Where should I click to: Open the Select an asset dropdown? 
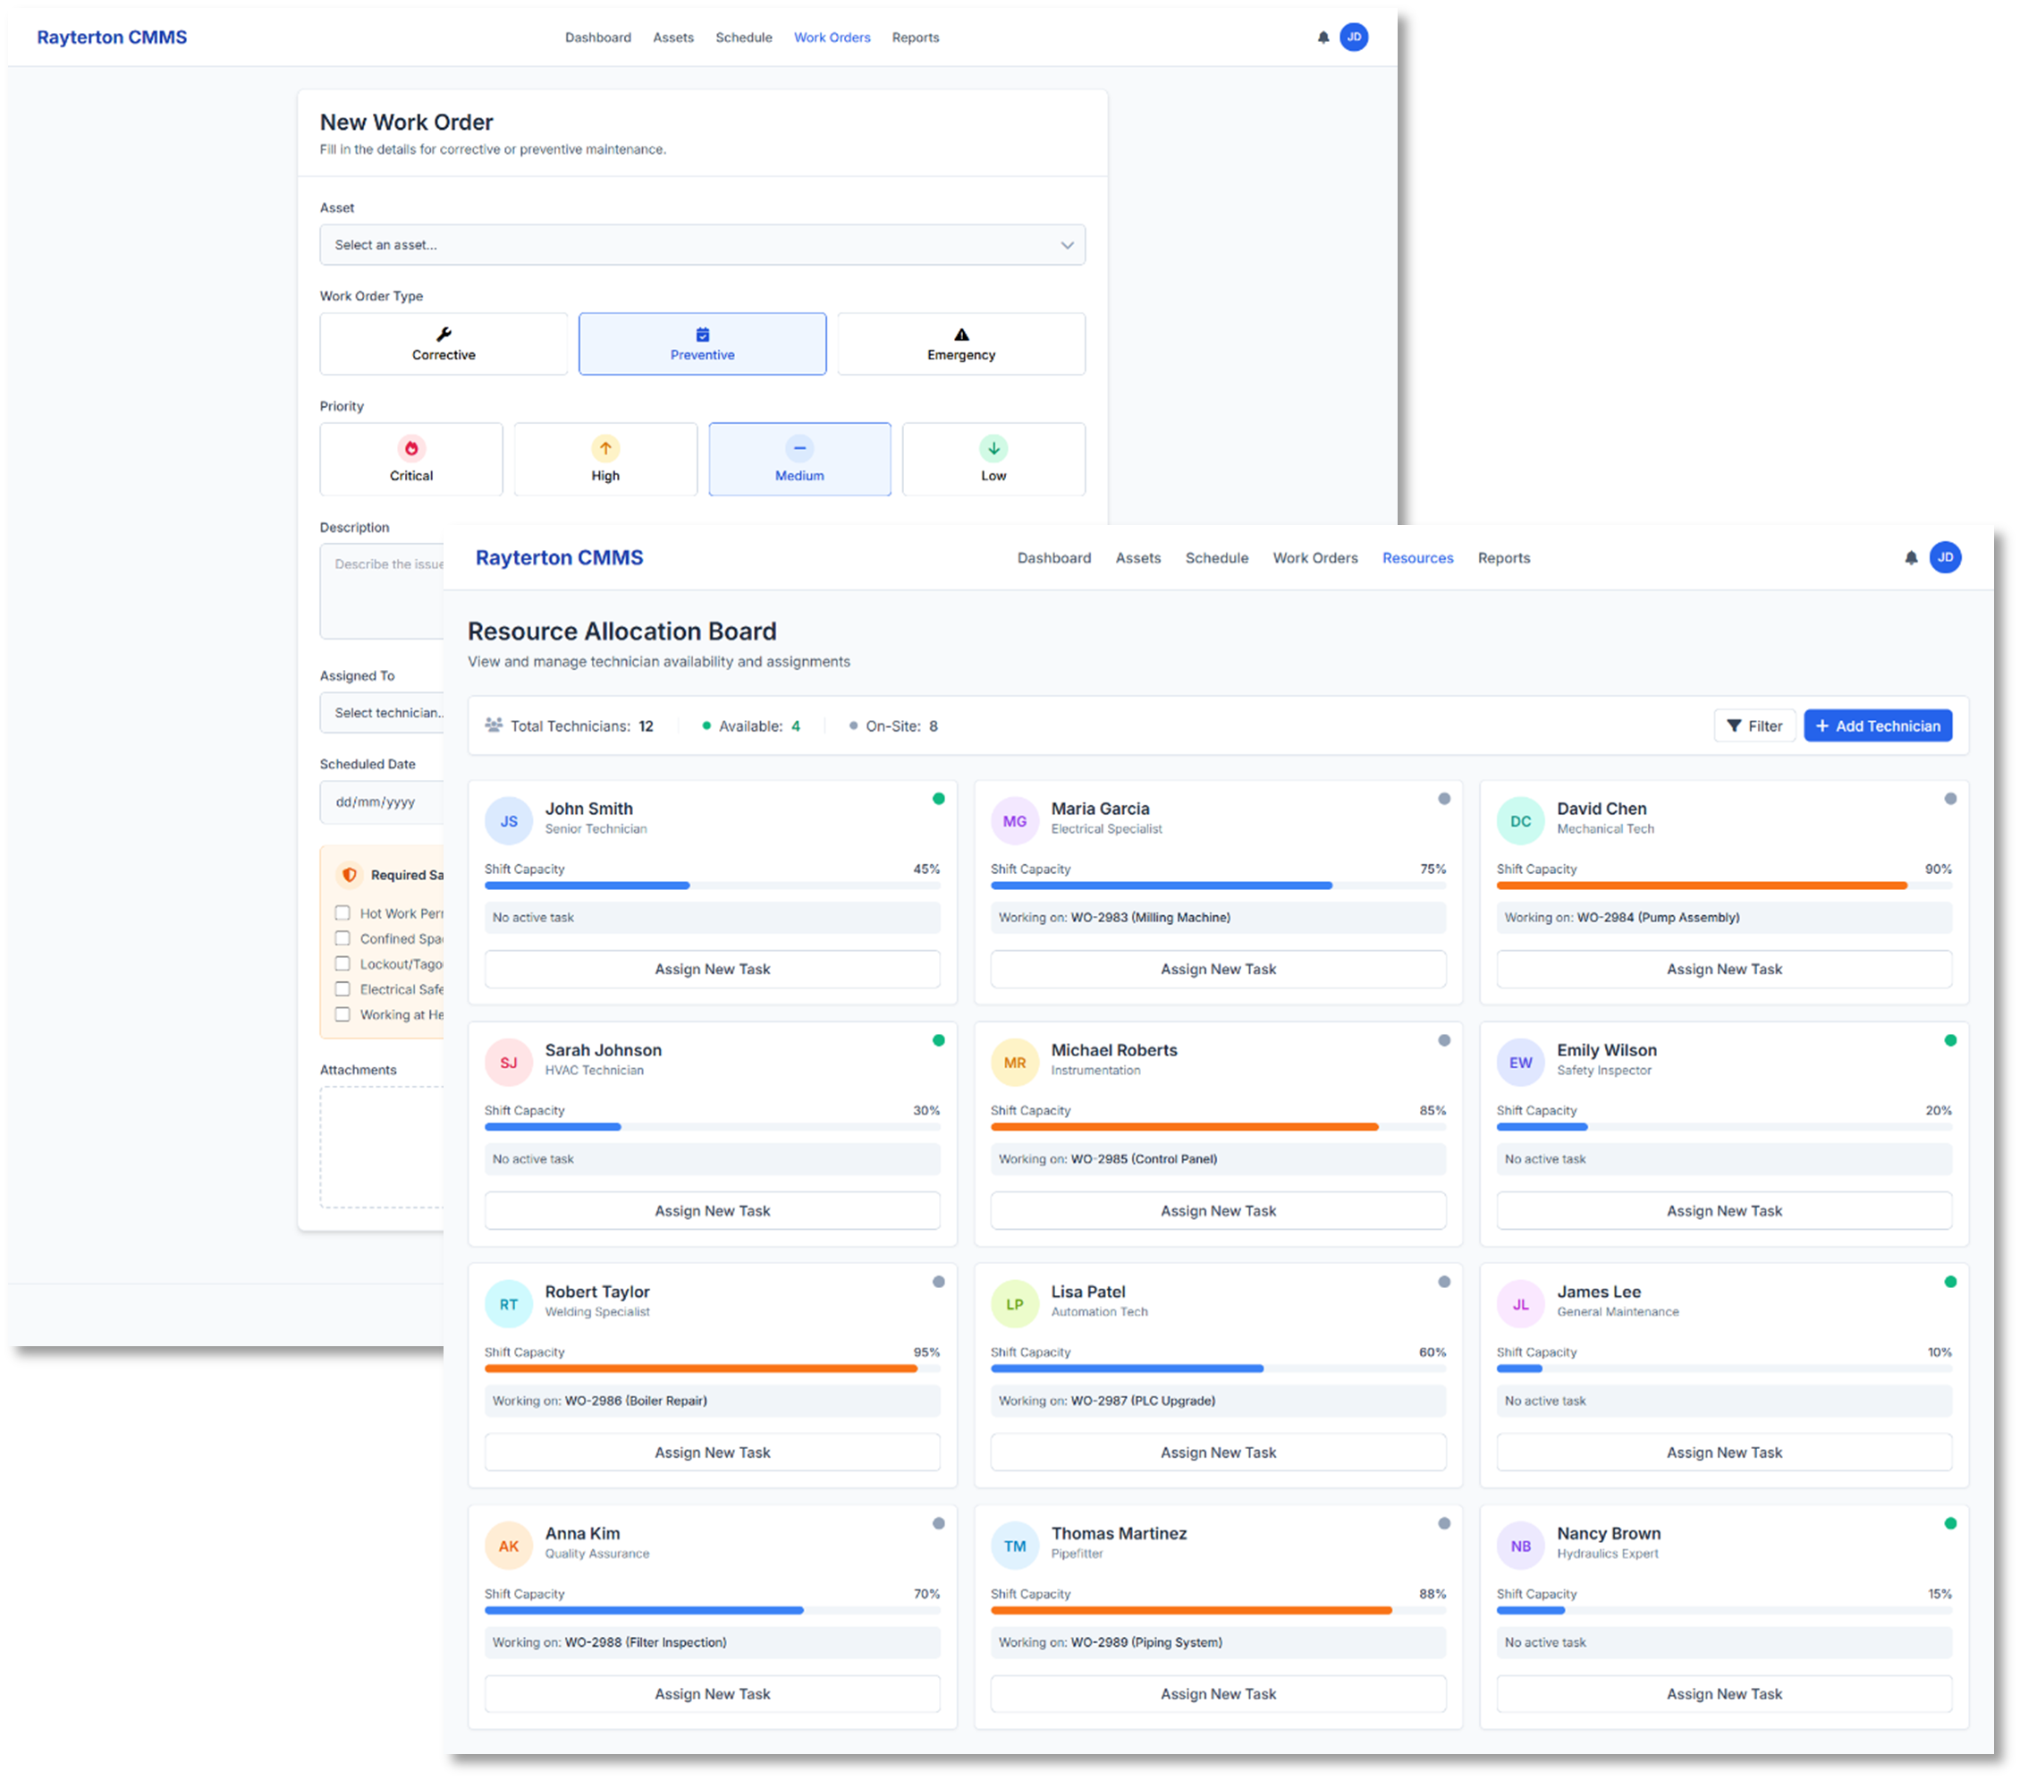pos(702,244)
